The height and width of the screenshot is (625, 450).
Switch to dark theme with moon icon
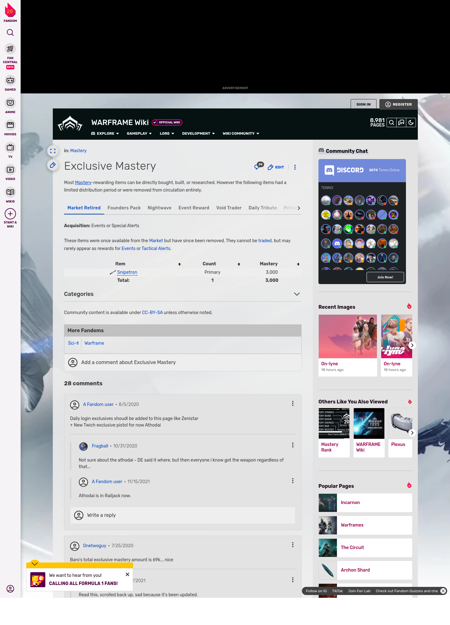click(411, 122)
